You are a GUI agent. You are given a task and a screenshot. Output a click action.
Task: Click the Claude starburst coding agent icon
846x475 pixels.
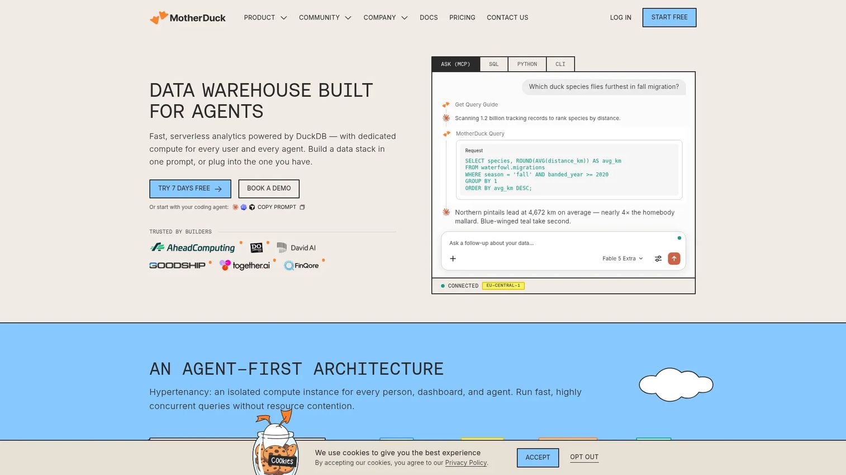(235, 207)
